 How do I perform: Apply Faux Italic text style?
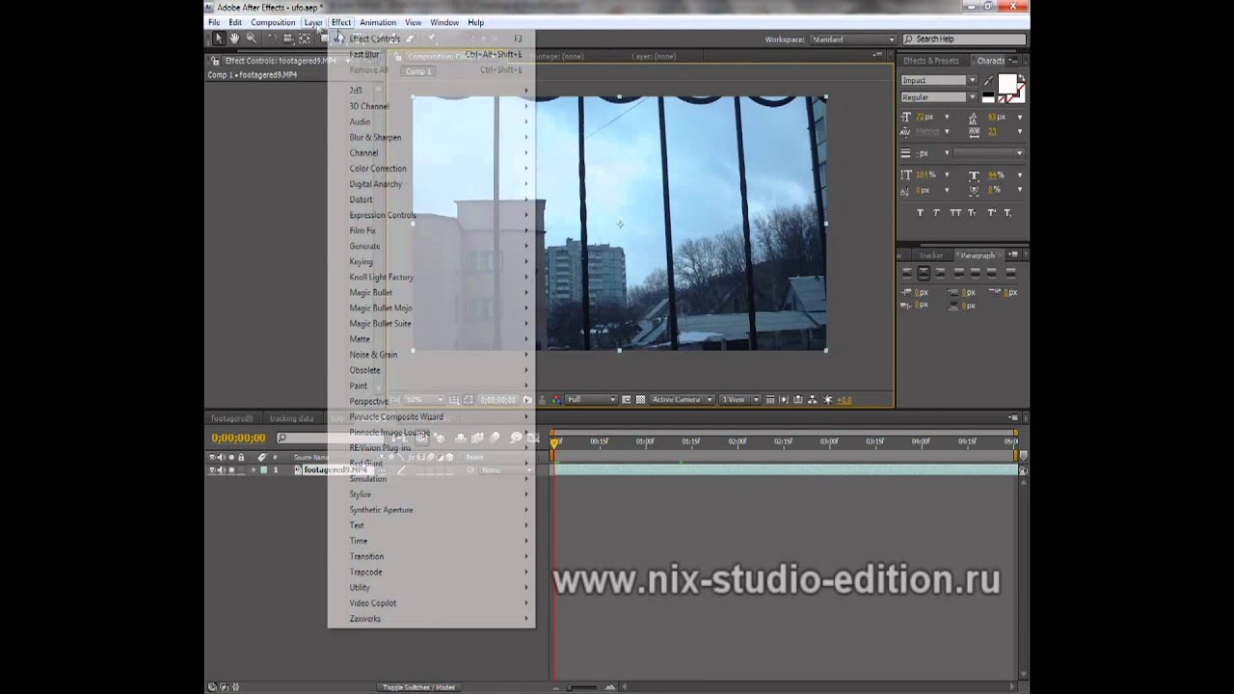click(937, 212)
